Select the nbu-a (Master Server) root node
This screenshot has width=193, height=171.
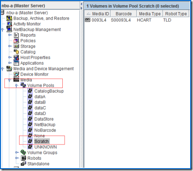27,13
